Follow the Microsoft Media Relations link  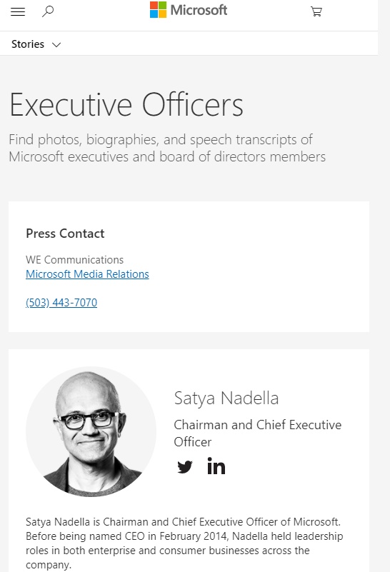click(87, 274)
